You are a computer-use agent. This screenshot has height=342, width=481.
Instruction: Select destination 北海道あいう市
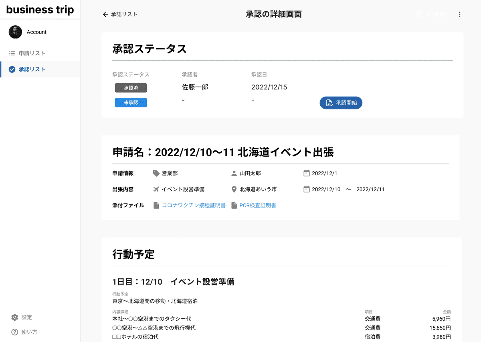tap(258, 189)
